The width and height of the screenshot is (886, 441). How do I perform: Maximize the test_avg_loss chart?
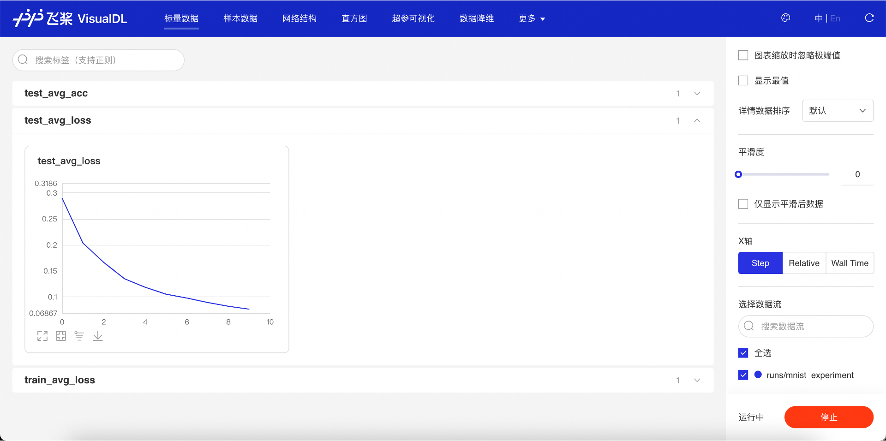click(42, 336)
